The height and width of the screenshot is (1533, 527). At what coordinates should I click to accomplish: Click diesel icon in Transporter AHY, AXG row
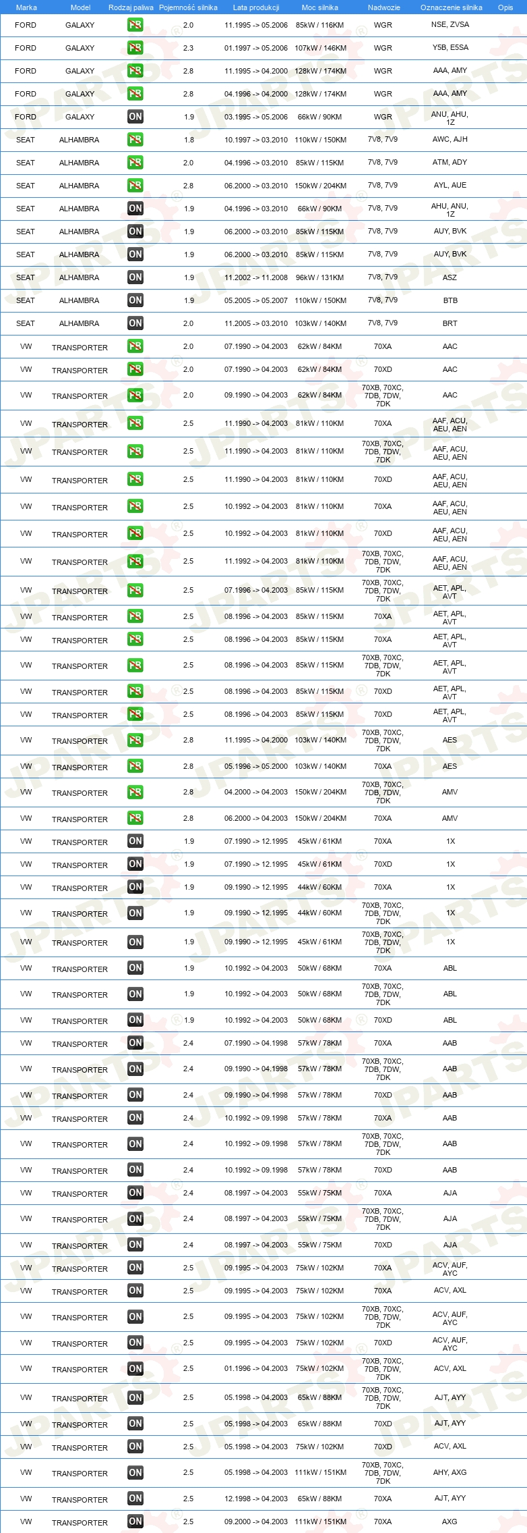[135, 1473]
